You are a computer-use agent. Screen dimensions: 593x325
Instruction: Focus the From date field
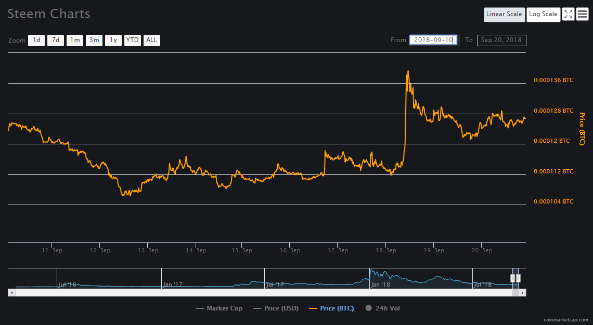pyautogui.click(x=434, y=40)
